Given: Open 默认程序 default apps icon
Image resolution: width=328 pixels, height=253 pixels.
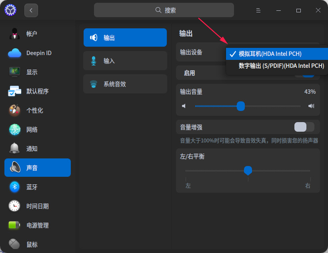Looking at the screenshot, I should 15,91.
